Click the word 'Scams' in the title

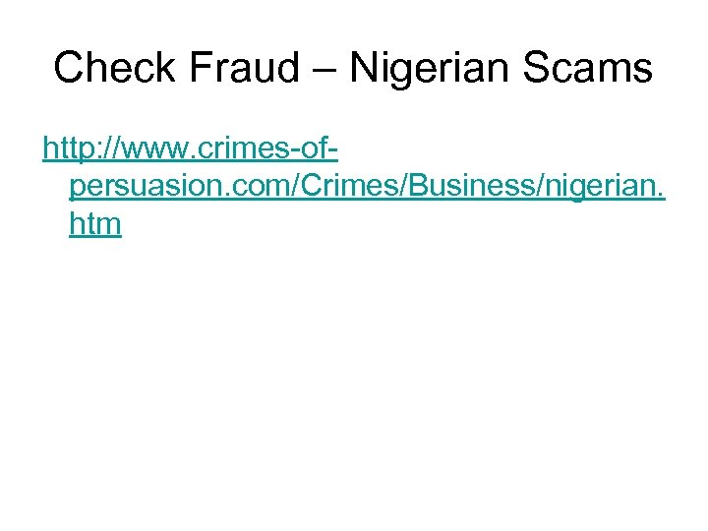point(600,68)
